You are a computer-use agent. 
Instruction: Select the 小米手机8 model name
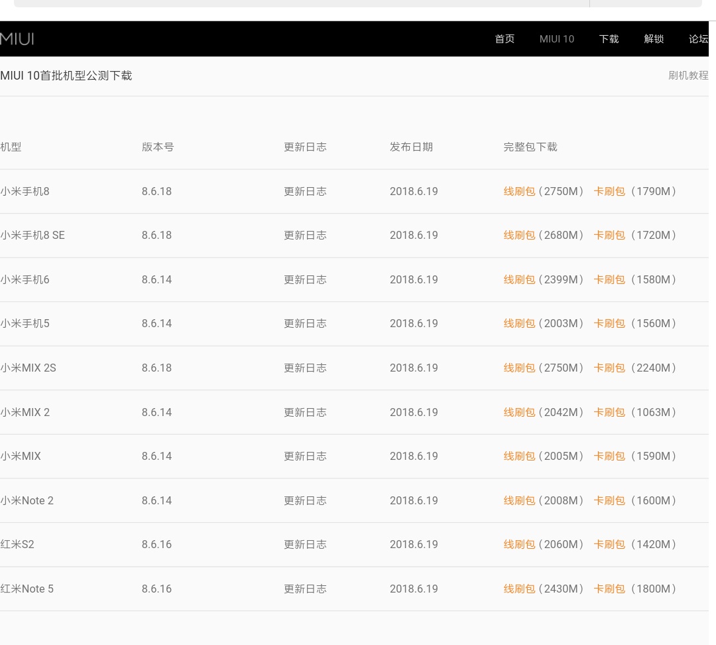coord(25,191)
